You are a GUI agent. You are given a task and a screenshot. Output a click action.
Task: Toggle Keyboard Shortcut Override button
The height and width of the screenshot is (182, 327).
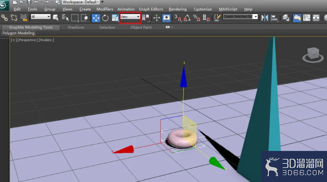pos(166,18)
